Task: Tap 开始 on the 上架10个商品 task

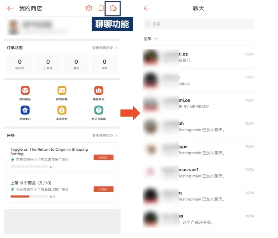Action: [103, 188]
